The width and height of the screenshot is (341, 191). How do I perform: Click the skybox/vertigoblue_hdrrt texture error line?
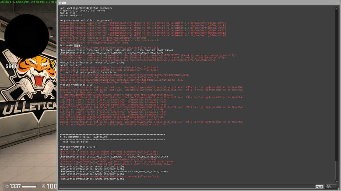(x=143, y=23)
